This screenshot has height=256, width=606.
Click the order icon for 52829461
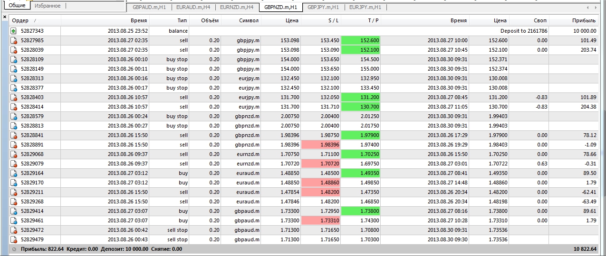(x=14, y=220)
